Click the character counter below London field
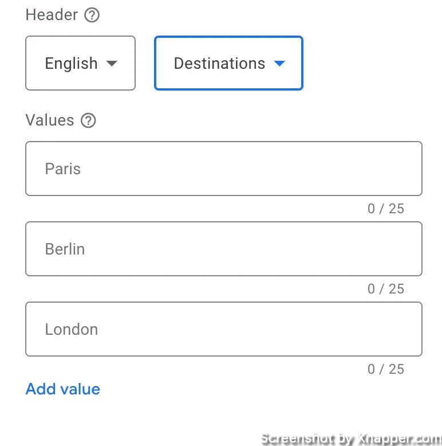Image resolution: width=442 pixels, height=446 pixels. [386, 369]
